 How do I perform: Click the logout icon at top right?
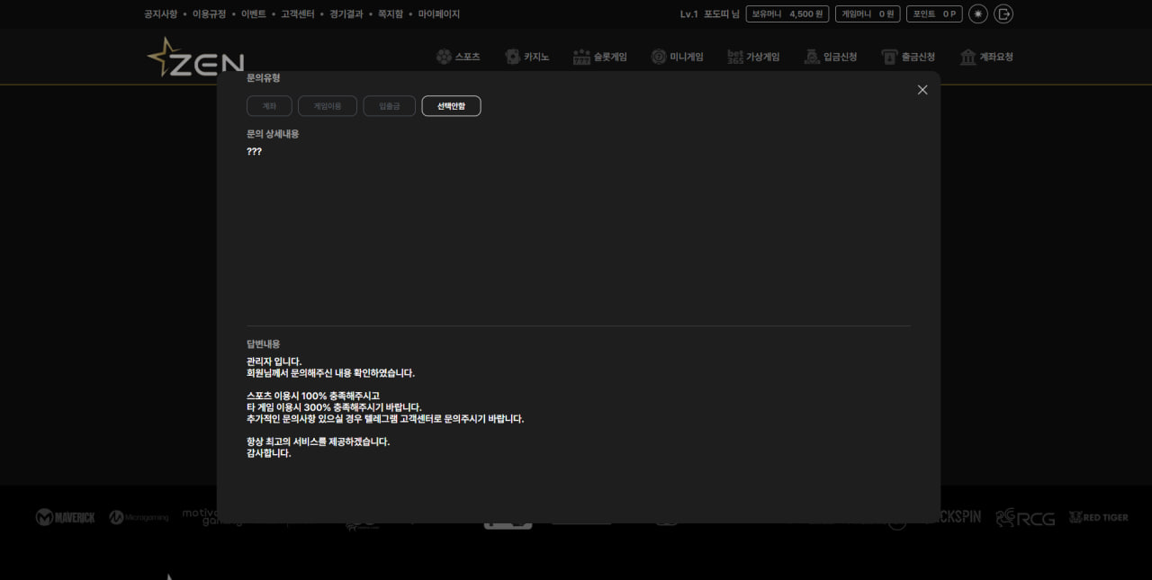(x=1003, y=14)
